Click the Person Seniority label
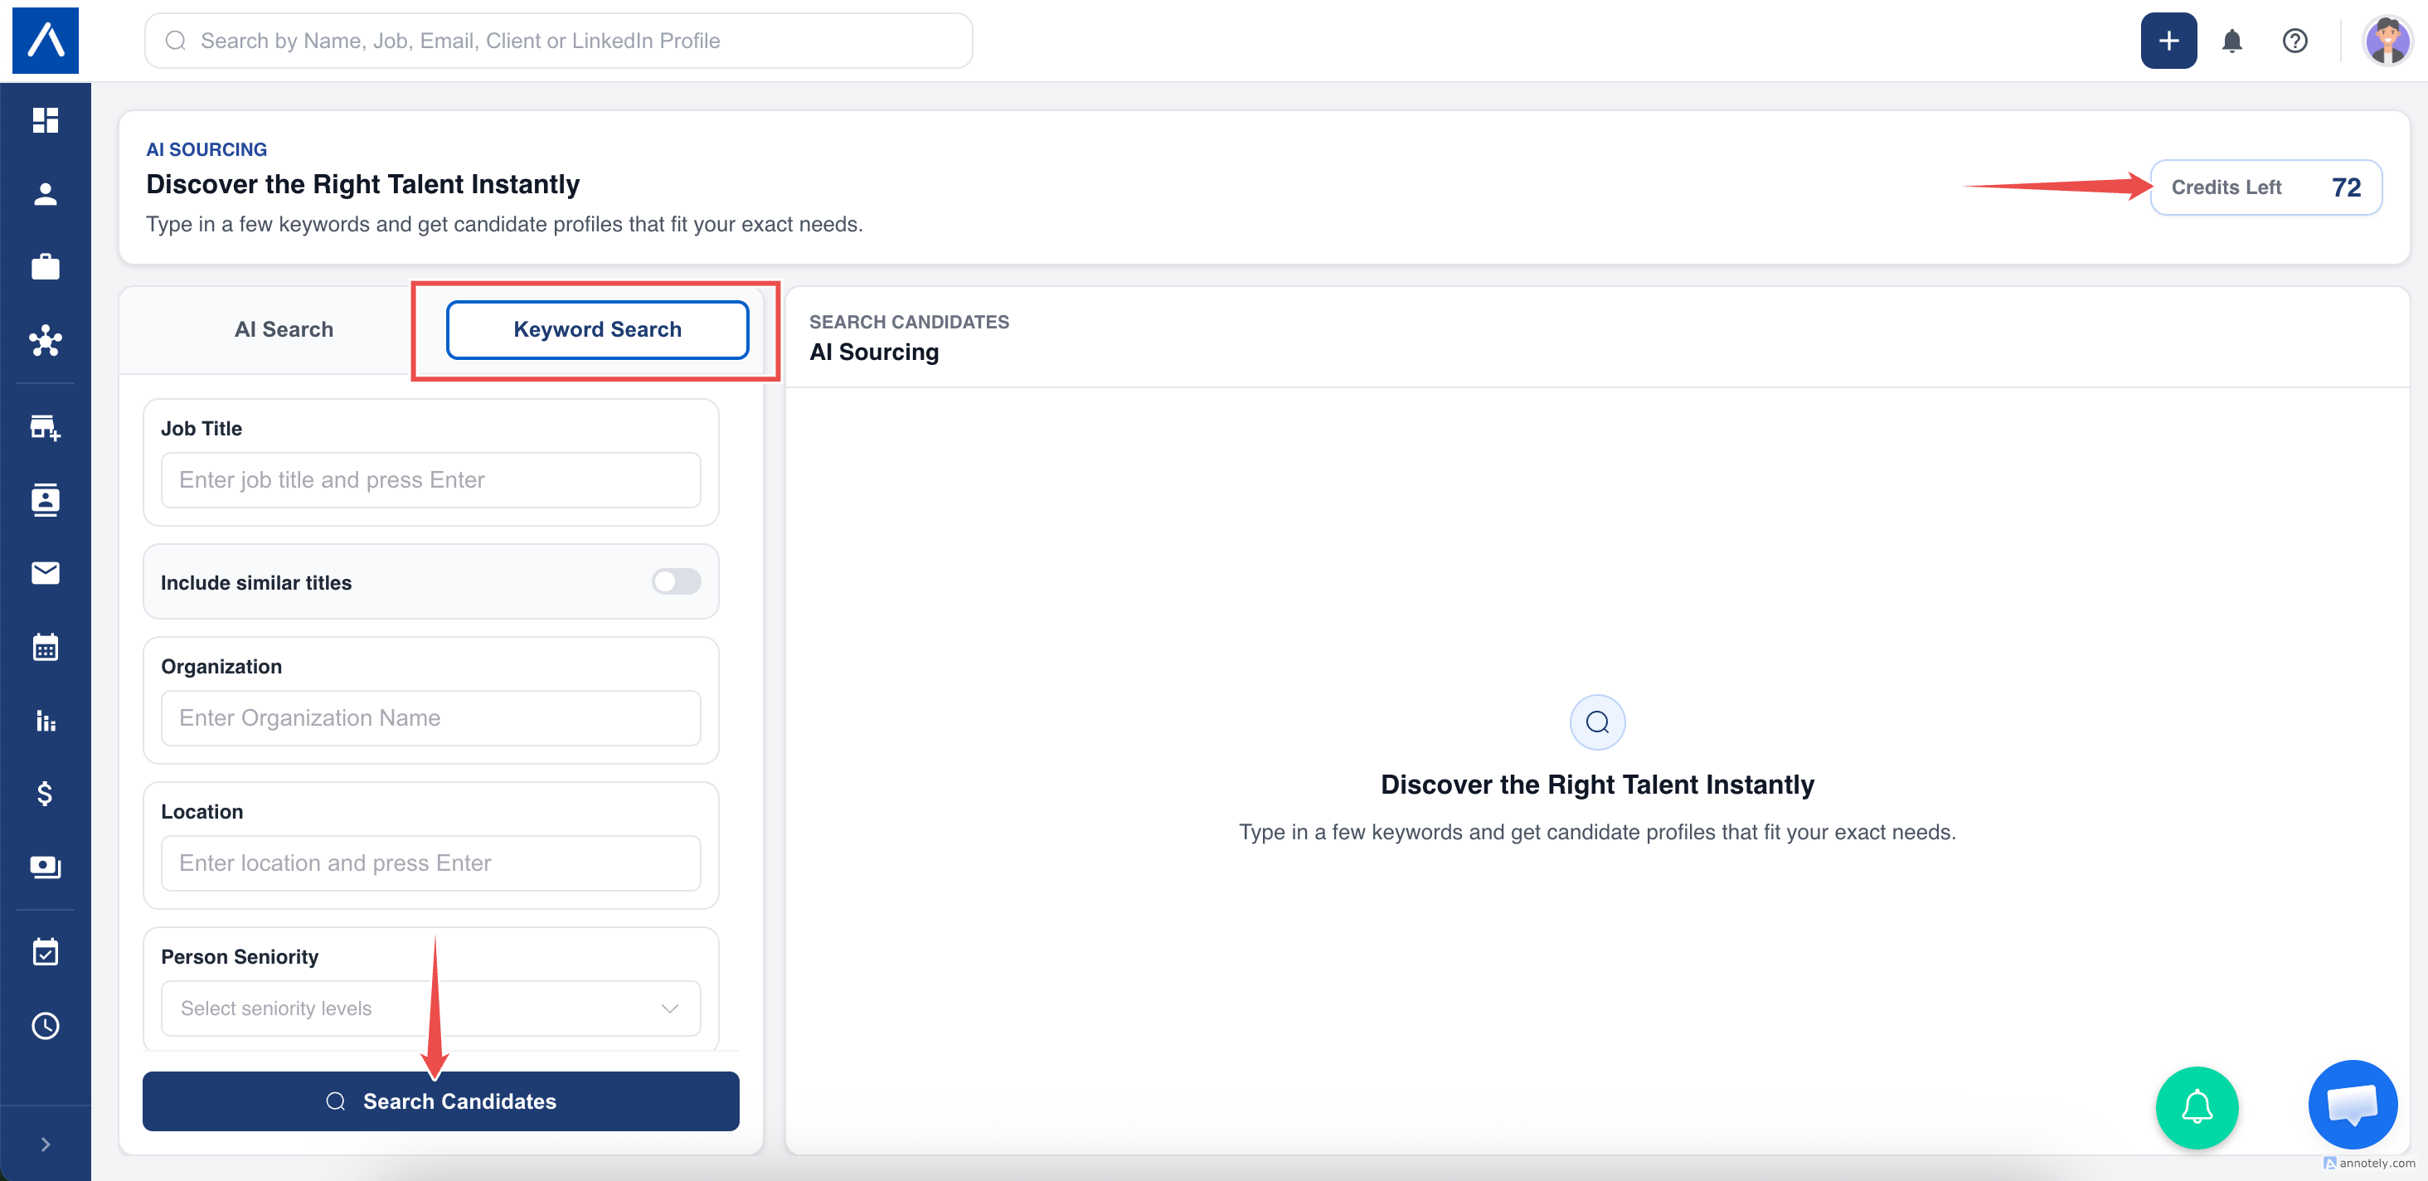The image size is (2428, 1181). point(240,957)
